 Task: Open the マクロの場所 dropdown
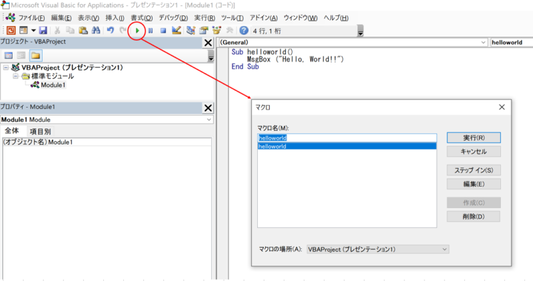[378, 249]
